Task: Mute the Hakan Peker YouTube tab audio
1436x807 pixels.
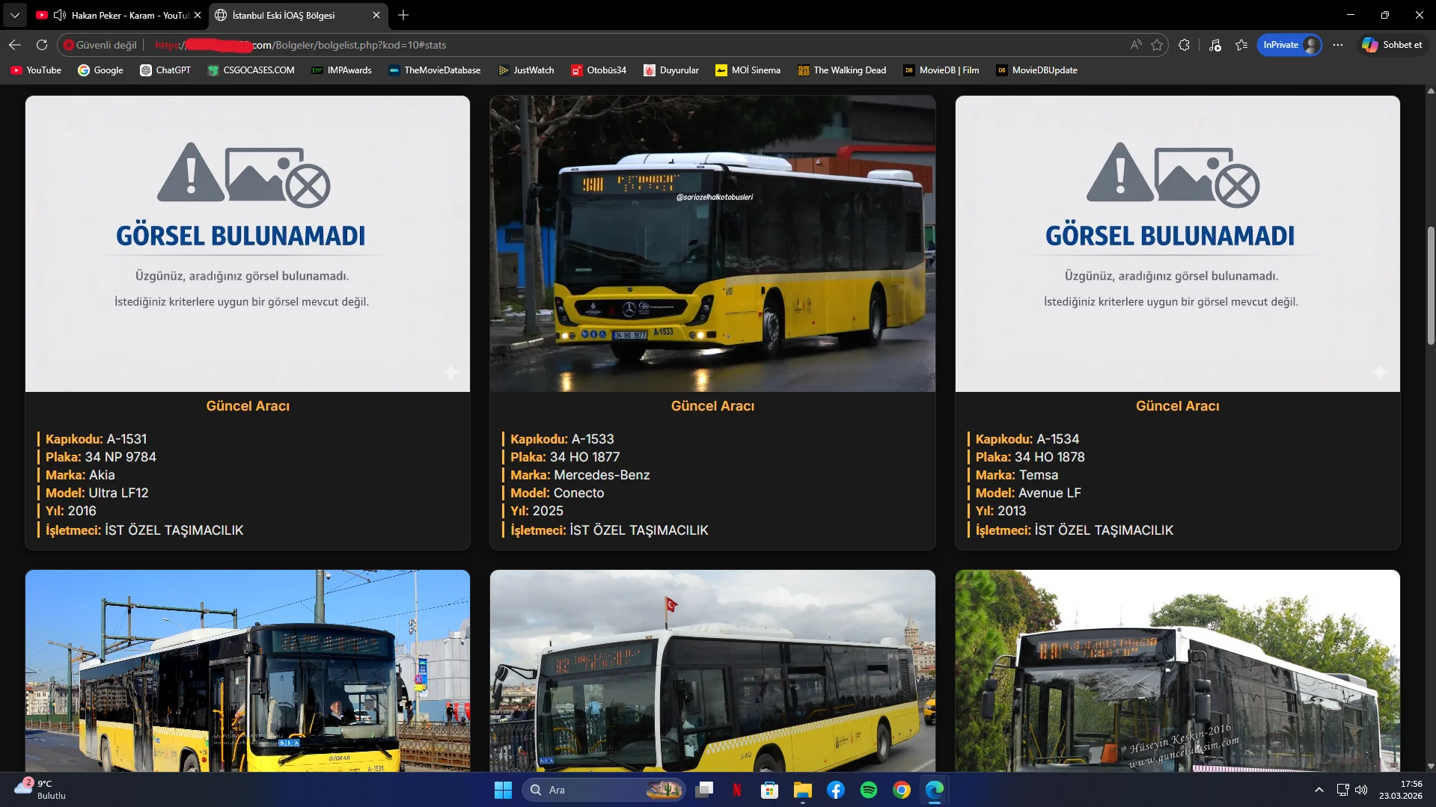Action: pyautogui.click(x=60, y=15)
